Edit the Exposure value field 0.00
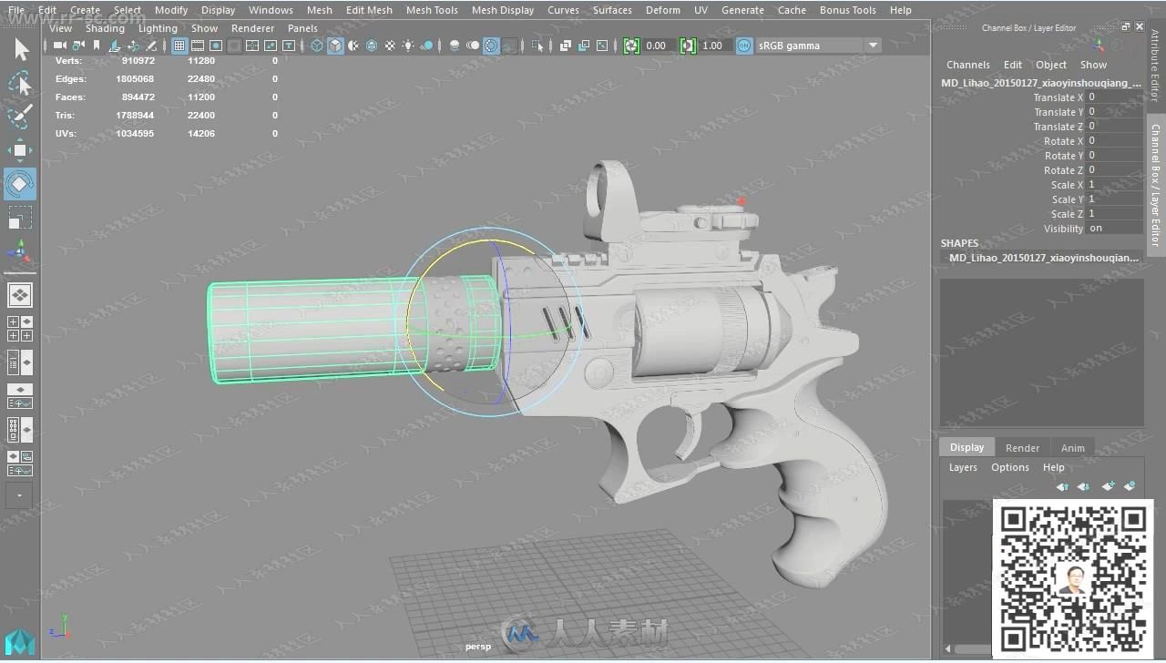Viewport: 1166px width, 663px height. point(657,46)
